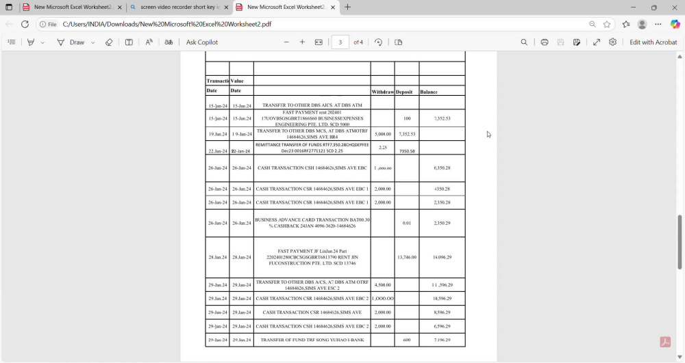685x363 pixels.
Task: Open the table of contents sidebar
Action: [x=12, y=42]
